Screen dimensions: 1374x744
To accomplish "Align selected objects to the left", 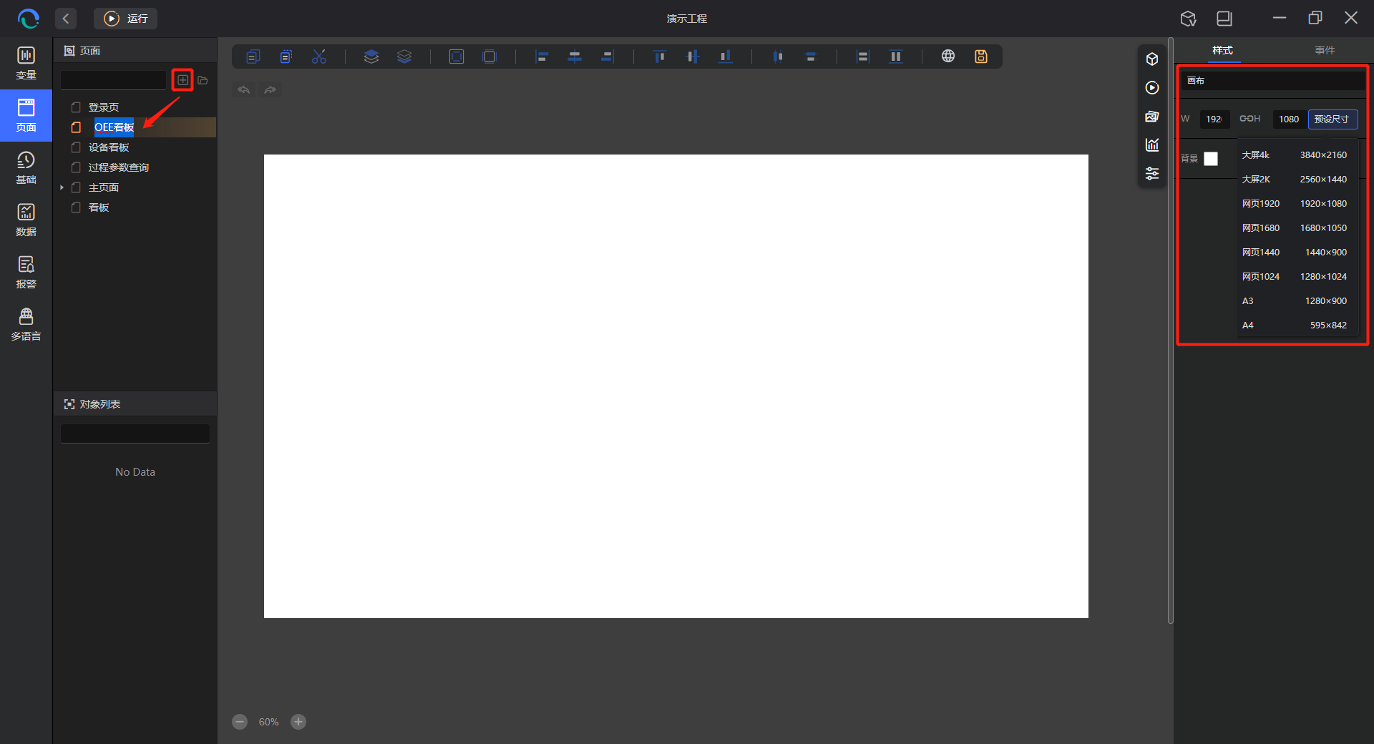I will [542, 57].
